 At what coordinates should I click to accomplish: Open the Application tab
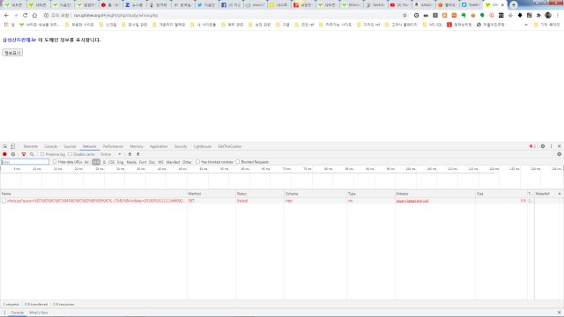coord(159,146)
